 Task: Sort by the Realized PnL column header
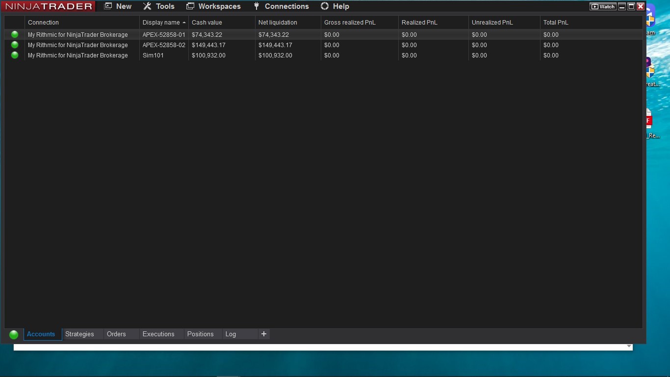[433, 23]
